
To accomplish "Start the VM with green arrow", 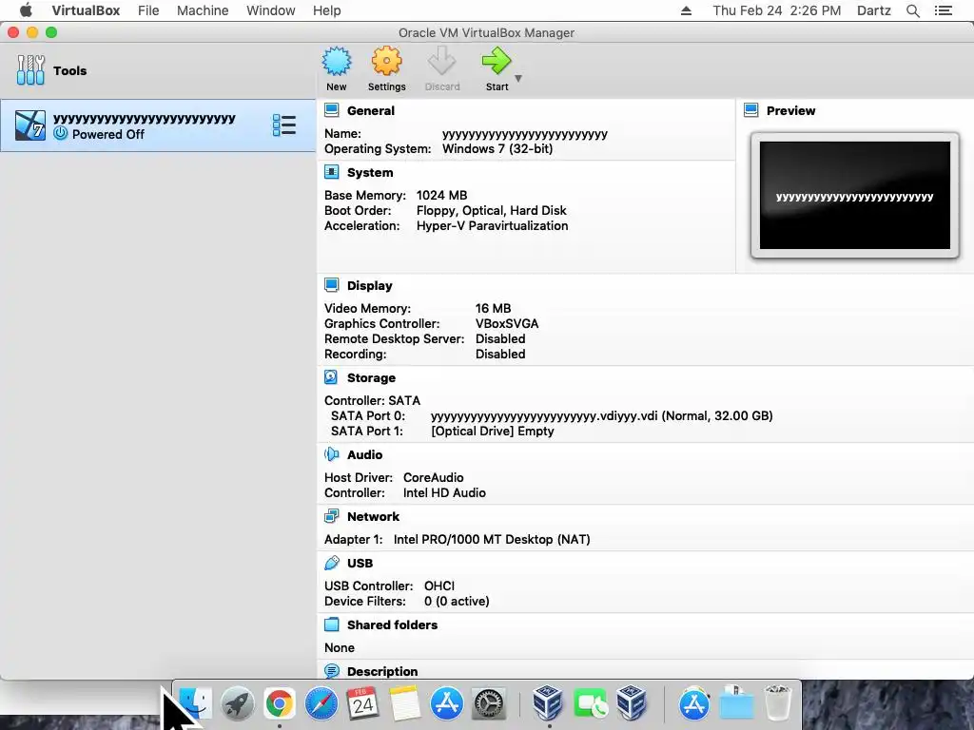I will click(497, 61).
